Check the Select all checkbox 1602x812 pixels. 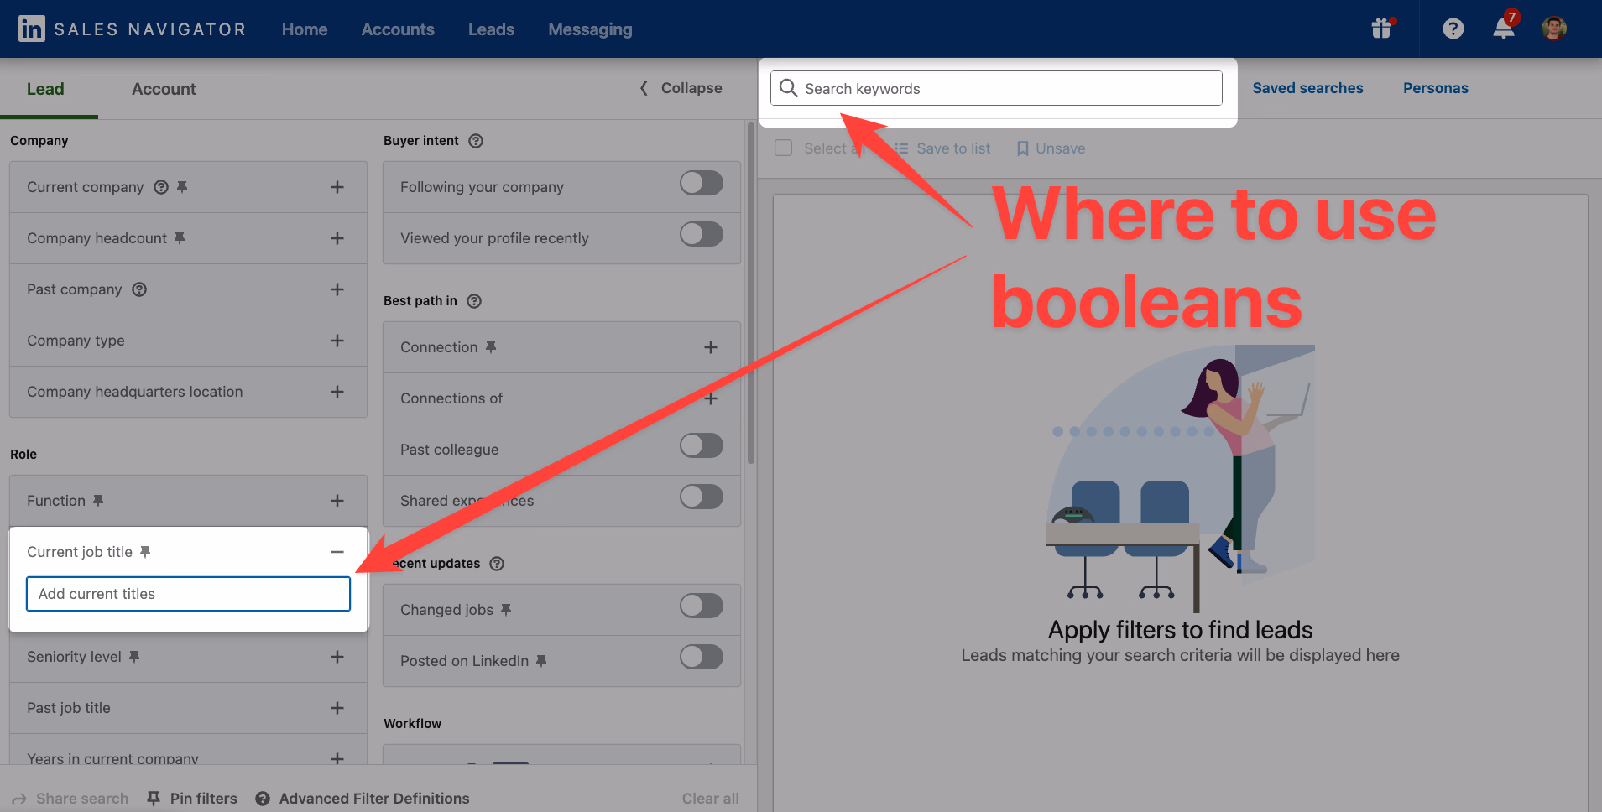coord(784,148)
